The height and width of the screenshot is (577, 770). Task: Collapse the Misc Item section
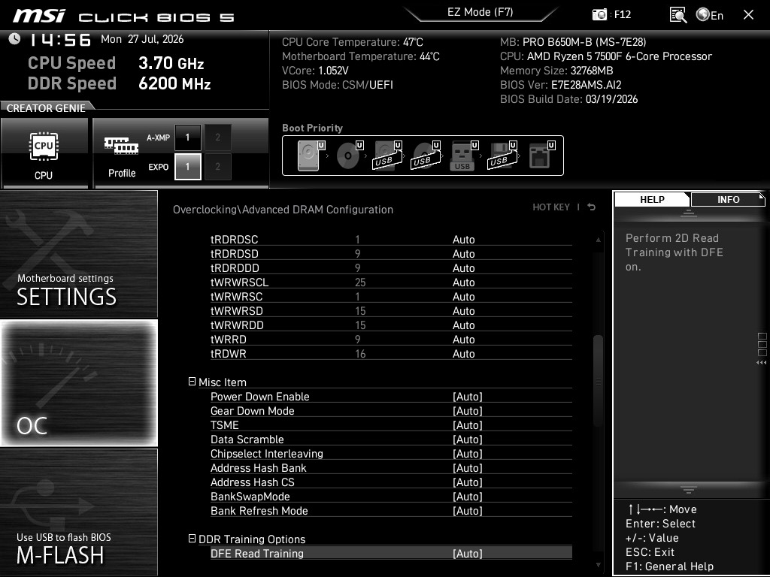(192, 382)
